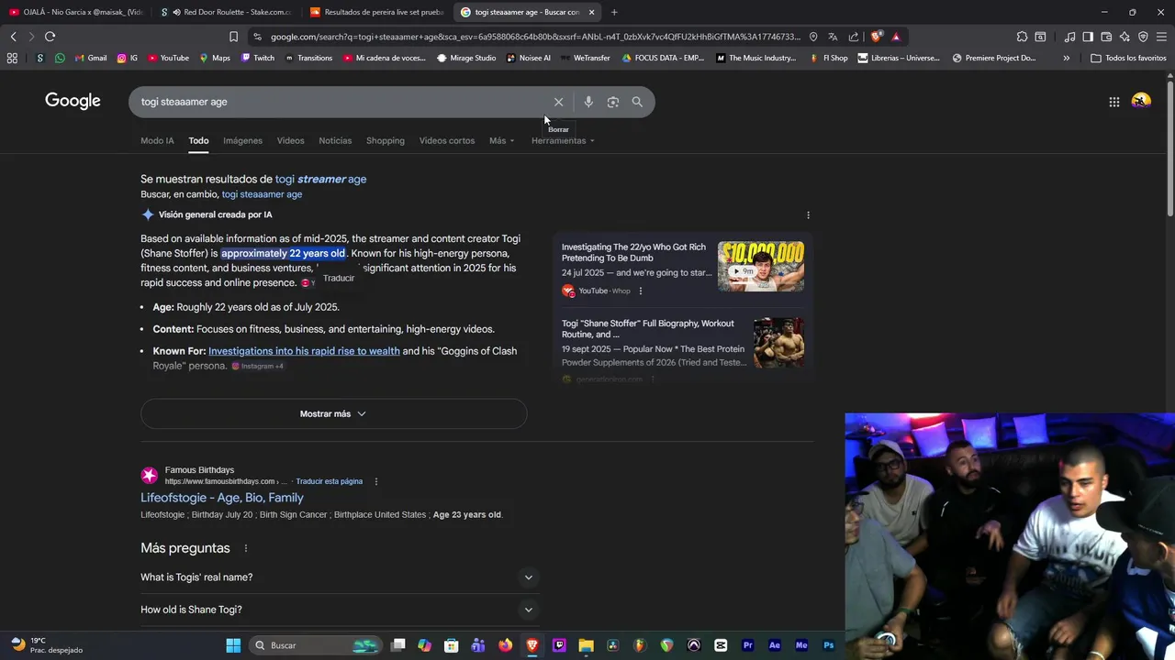Switch to Modo IA tab
The width and height of the screenshot is (1175, 660).
[x=157, y=140]
